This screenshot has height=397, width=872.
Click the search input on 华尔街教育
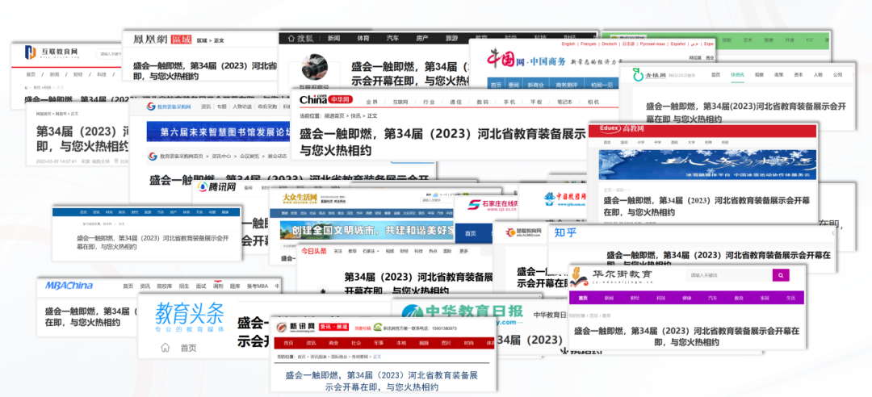pos(729,274)
